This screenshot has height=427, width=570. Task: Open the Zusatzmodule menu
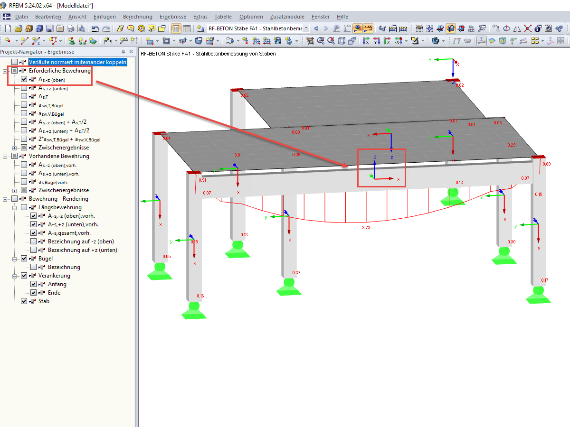[x=288, y=17]
